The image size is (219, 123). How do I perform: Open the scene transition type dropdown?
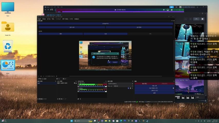(120, 84)
